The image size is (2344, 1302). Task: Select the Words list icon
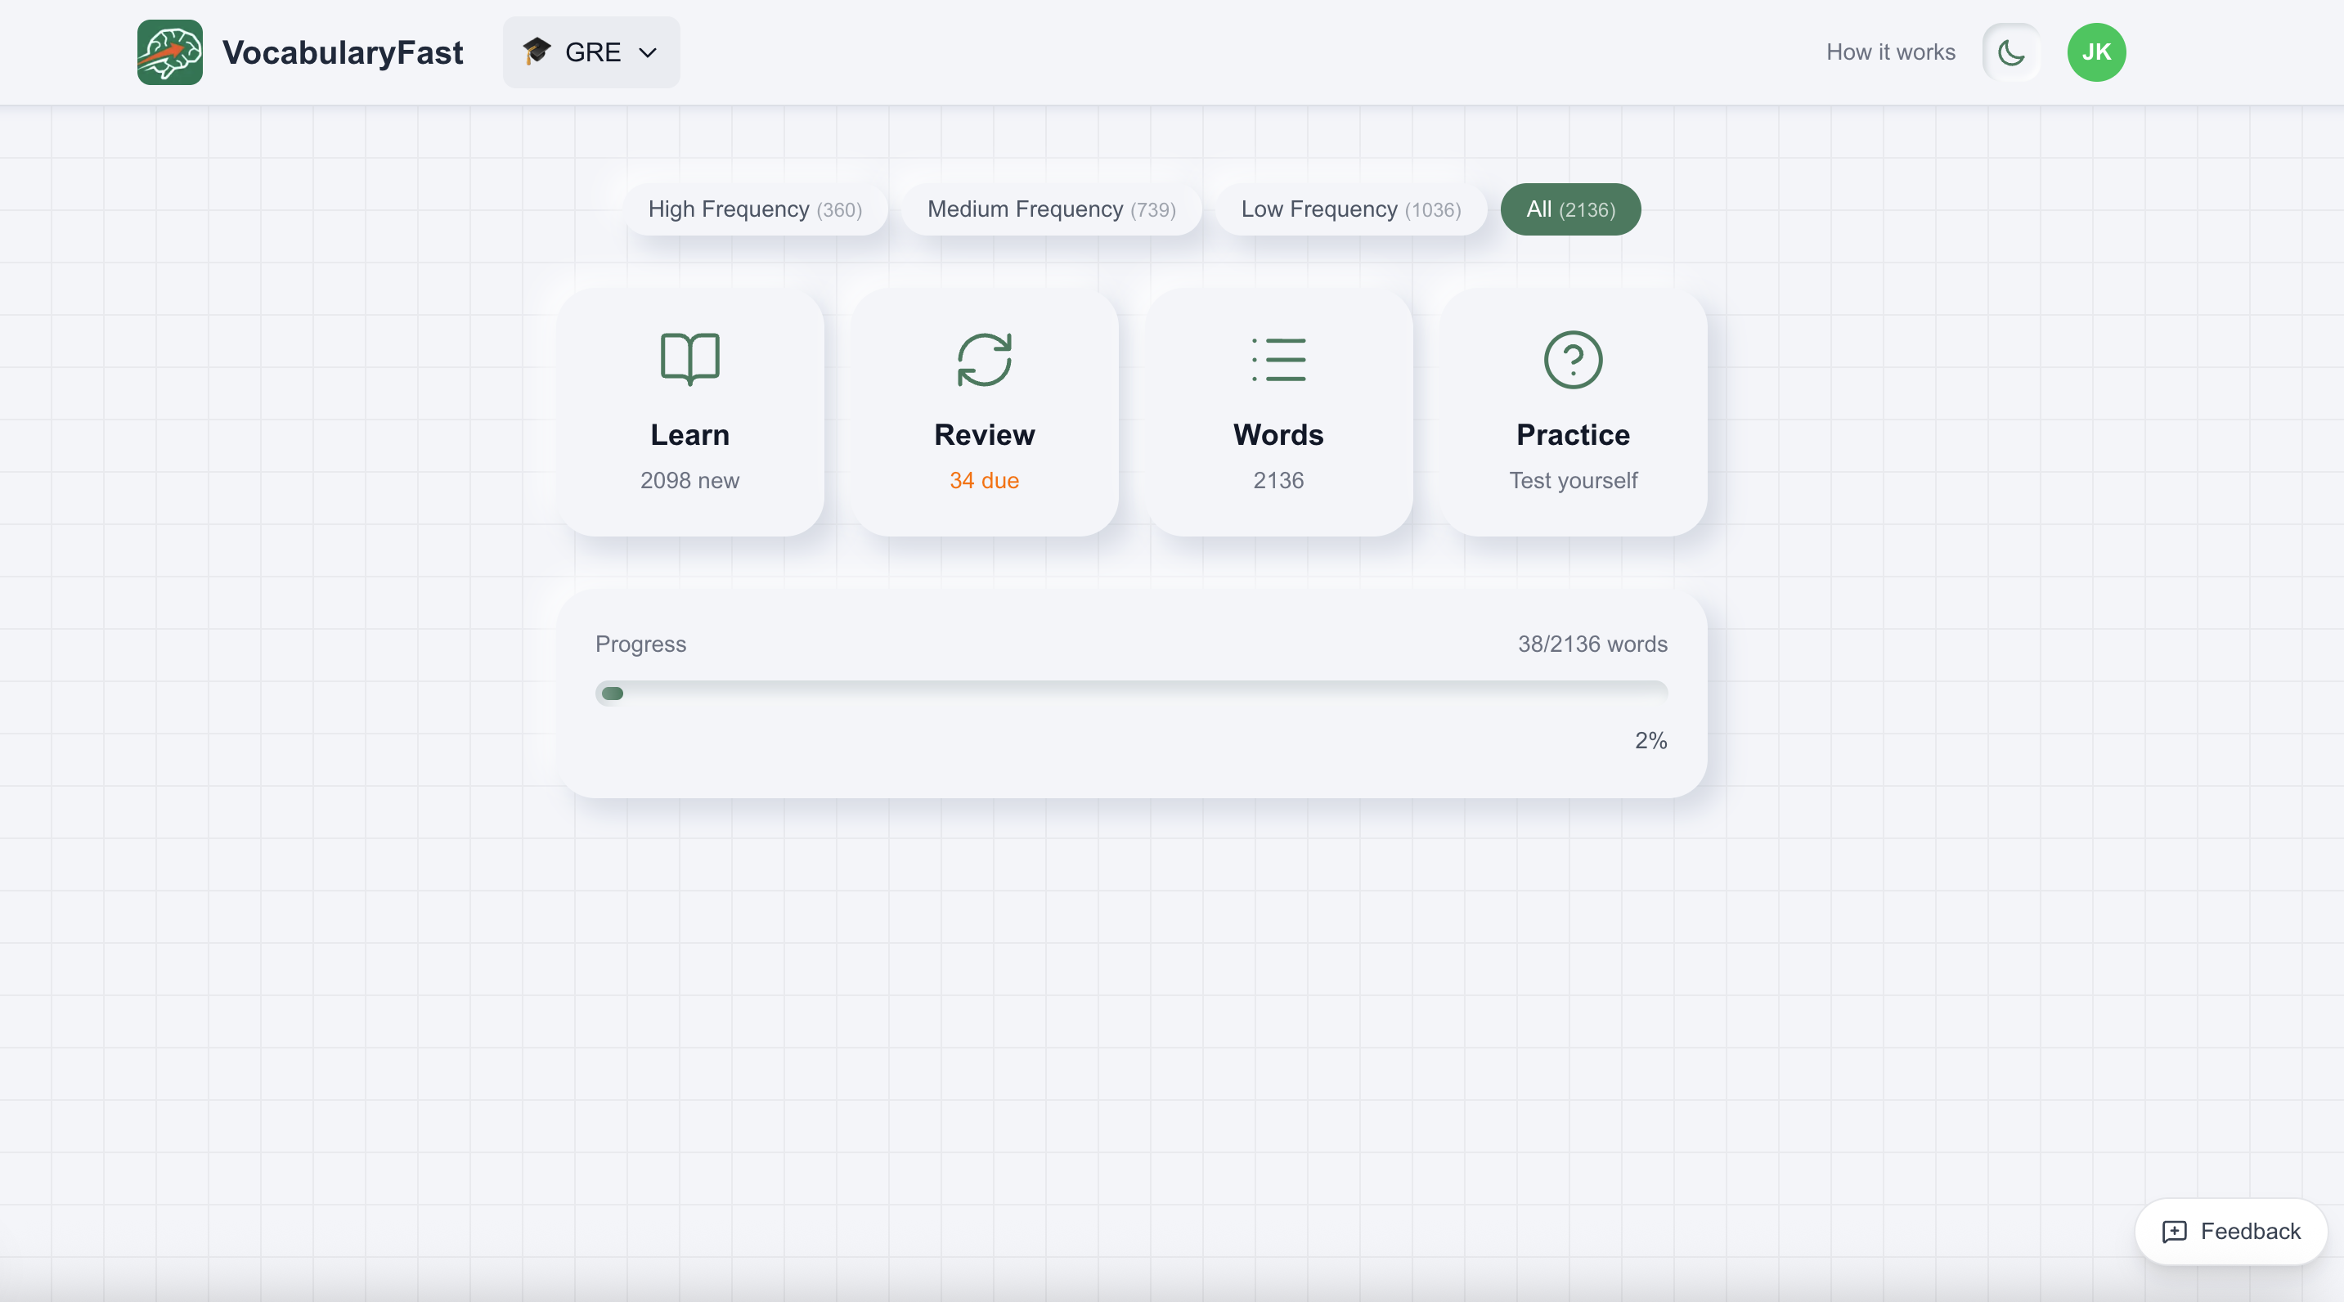[1278, 359]
